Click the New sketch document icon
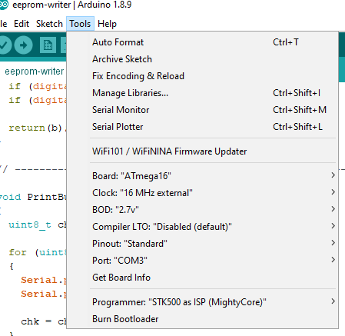The image size is (345, 336). (48, 45)
